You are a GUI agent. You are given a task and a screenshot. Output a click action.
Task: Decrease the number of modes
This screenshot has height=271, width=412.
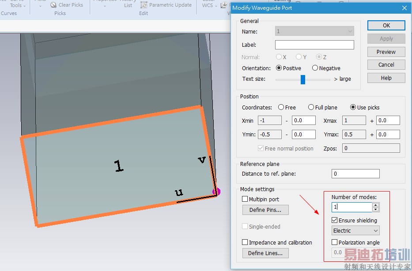coord(375,210)
